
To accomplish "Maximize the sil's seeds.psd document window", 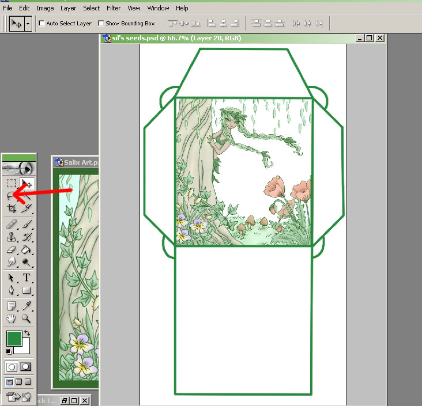I will [370, 38].
